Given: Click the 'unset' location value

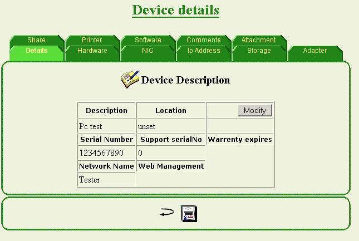Looking at the screenshot, I should (x=147, y=126).
